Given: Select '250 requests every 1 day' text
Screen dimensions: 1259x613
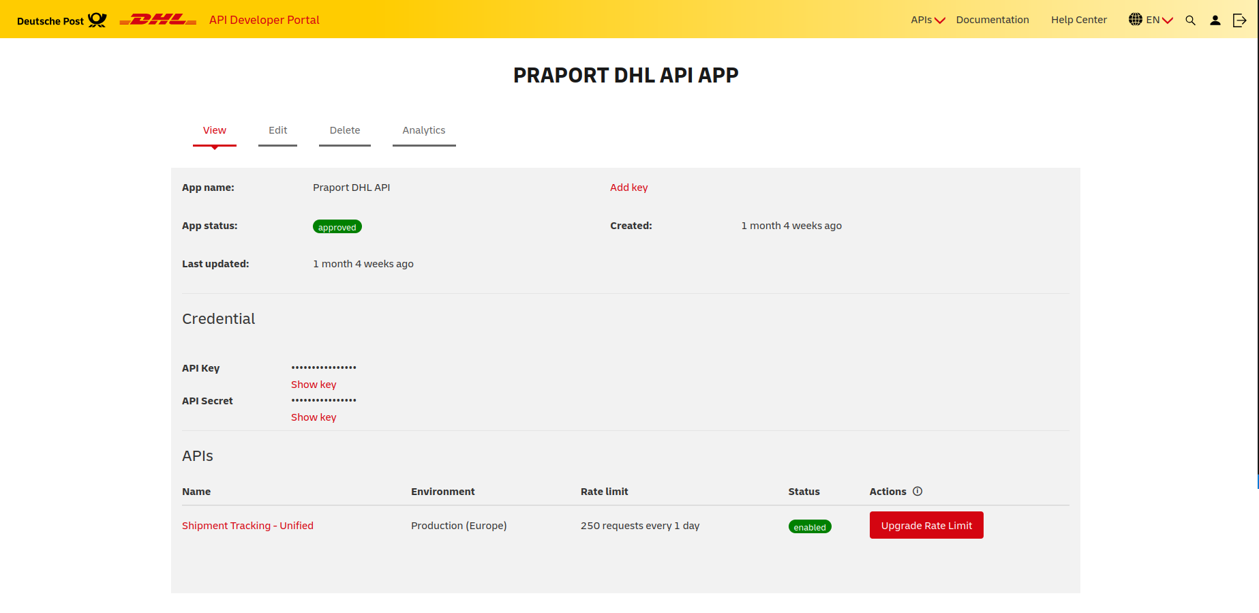Looking at the screenshot, I should click(x=640, y=526).
